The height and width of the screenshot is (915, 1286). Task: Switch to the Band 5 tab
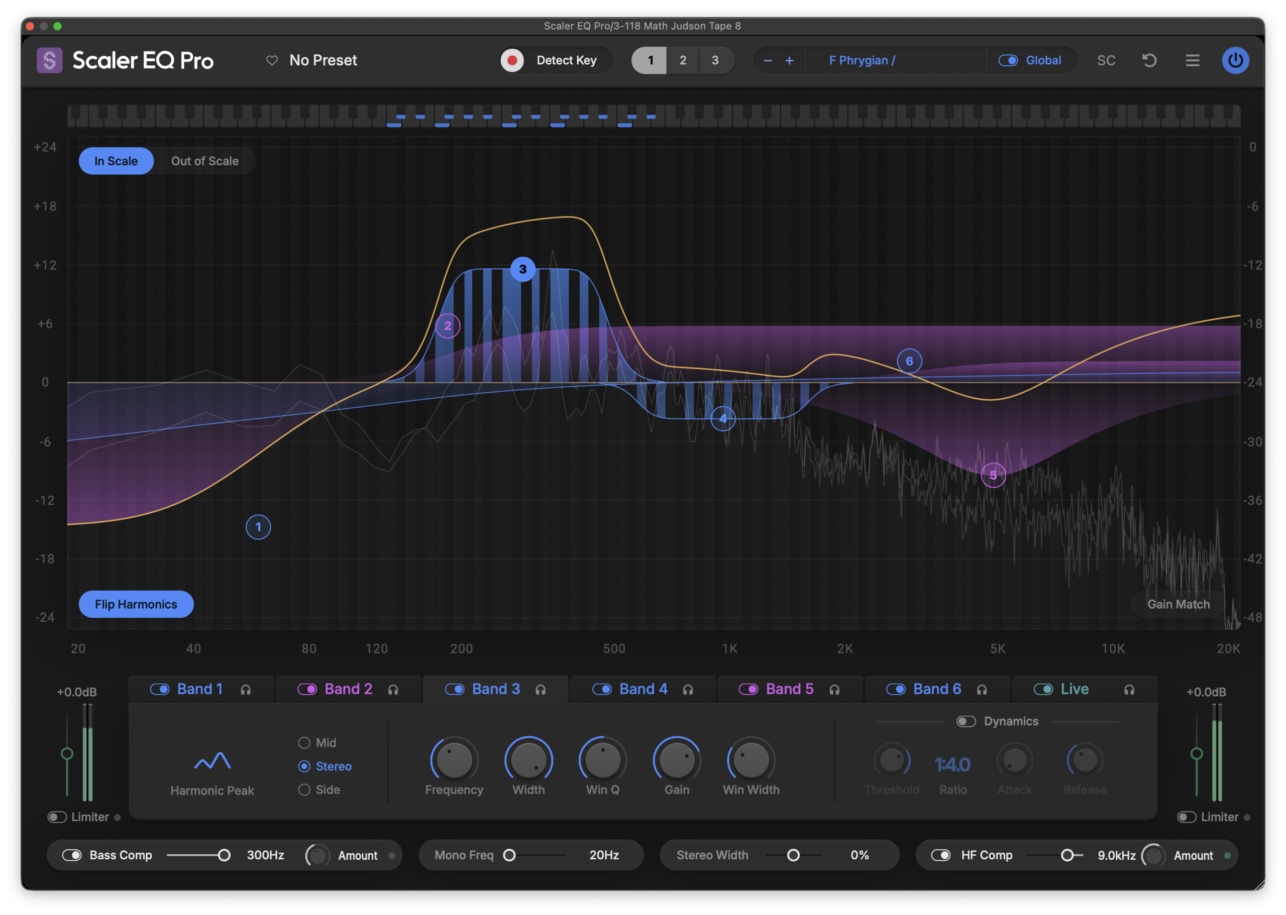[790, 689]
